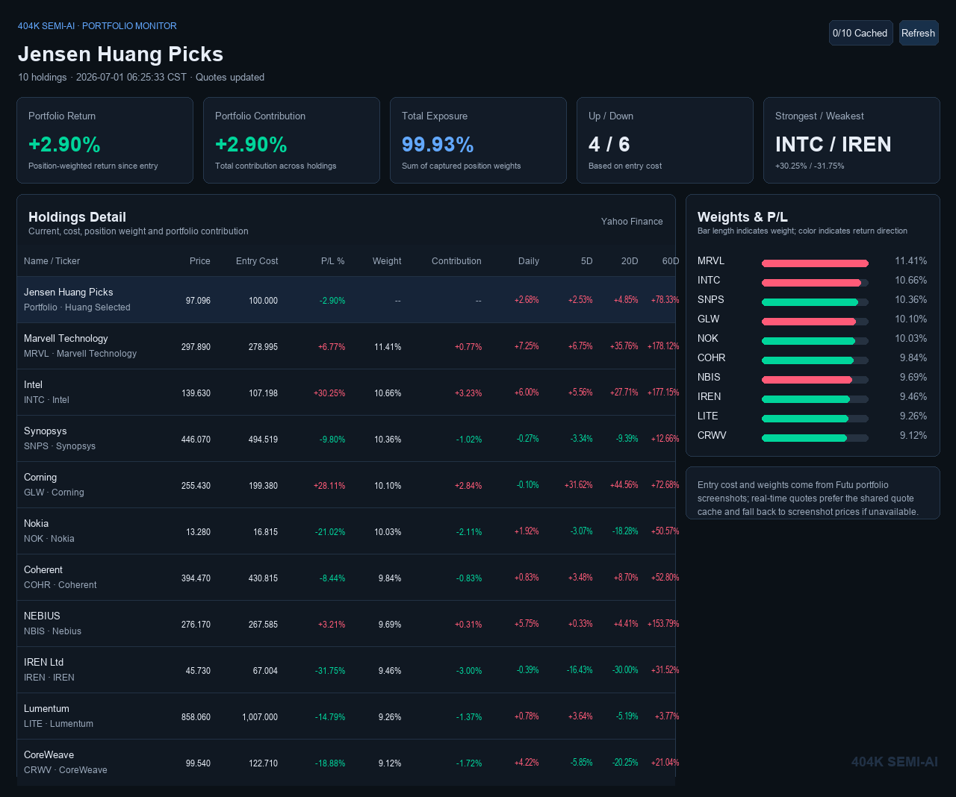The width and height of the screenshot is (956, 797).
Task: Click the SNPS weight bar
Action: pyautogui.click(x=815, y=301)
